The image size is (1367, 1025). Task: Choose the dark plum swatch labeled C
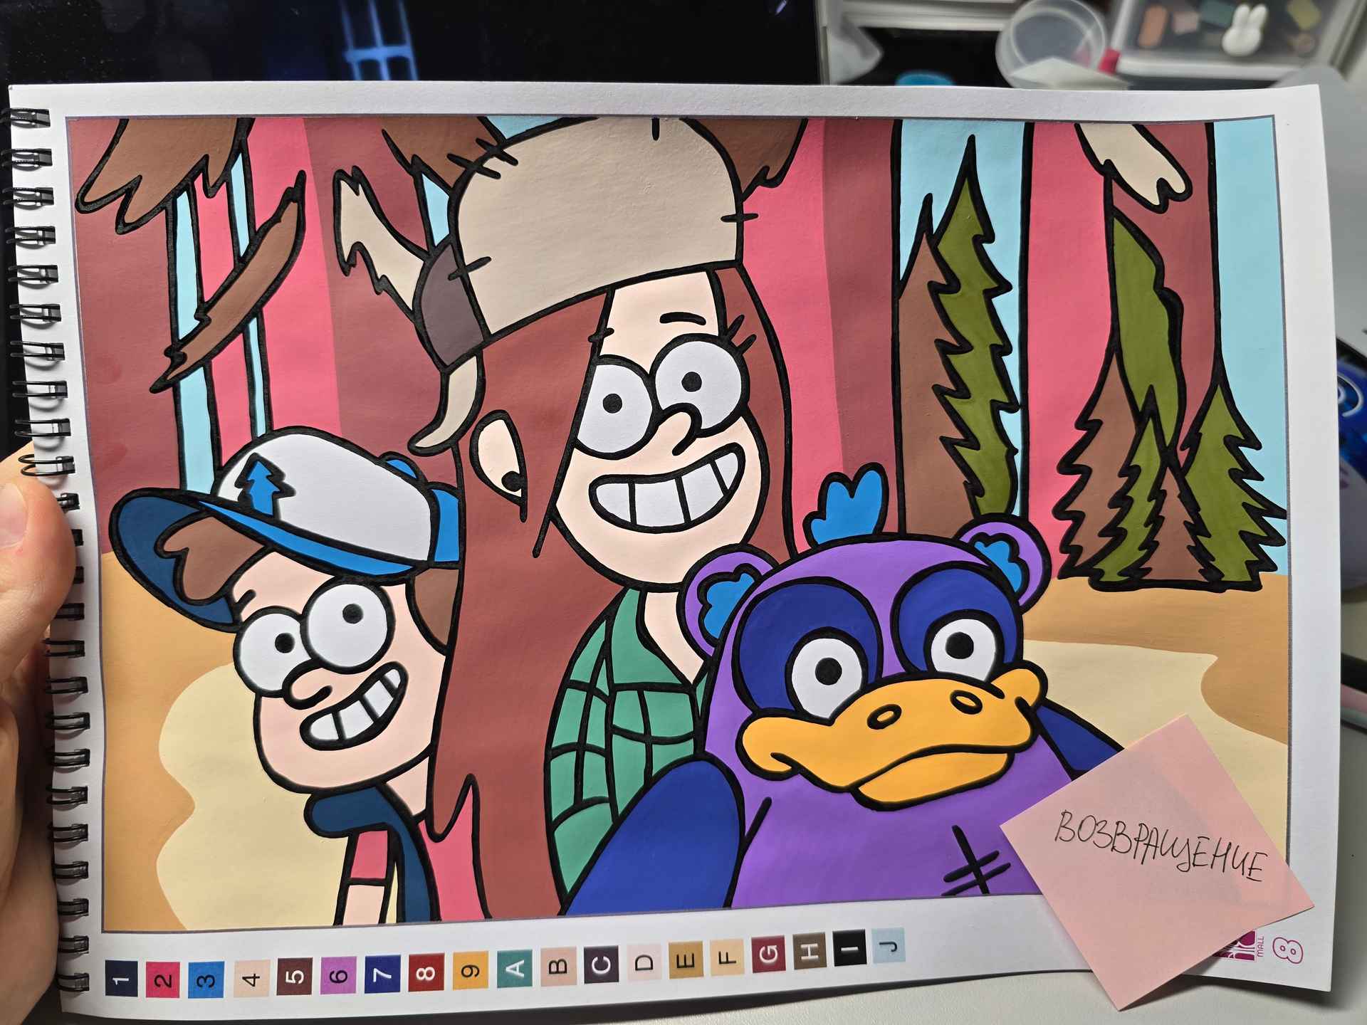point(601,964)
